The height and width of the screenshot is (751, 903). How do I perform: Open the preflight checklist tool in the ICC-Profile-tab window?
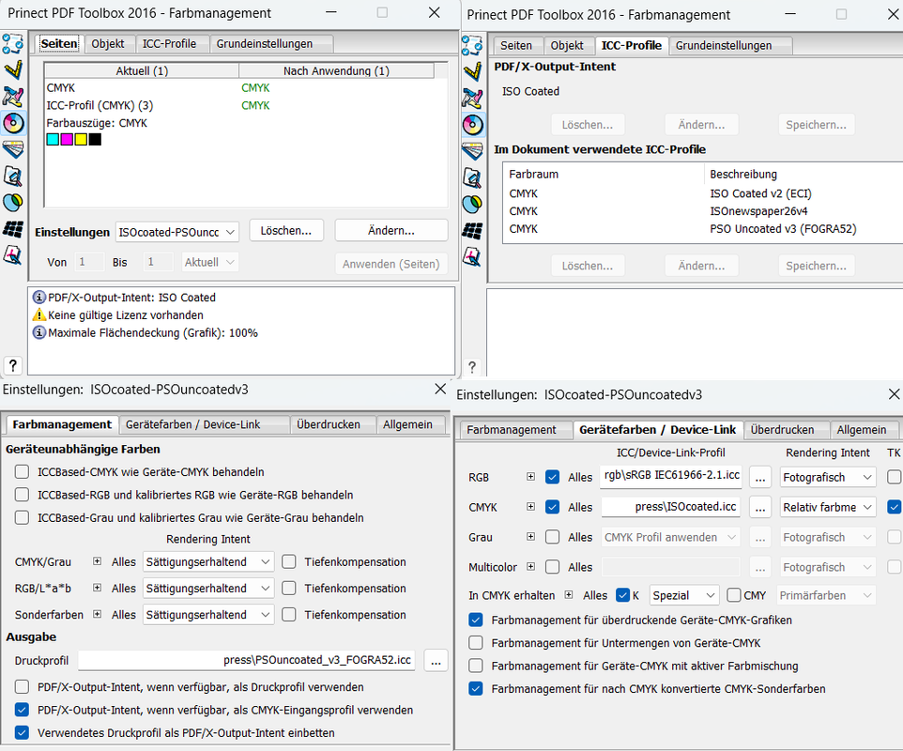tap(471, 45)
